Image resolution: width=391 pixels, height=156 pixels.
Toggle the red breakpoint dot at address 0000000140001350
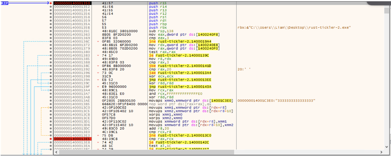(51, 3)
